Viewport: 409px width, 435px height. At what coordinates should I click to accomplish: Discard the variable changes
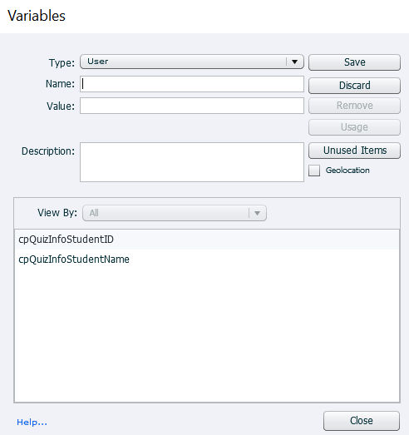[x=354, y=86]
